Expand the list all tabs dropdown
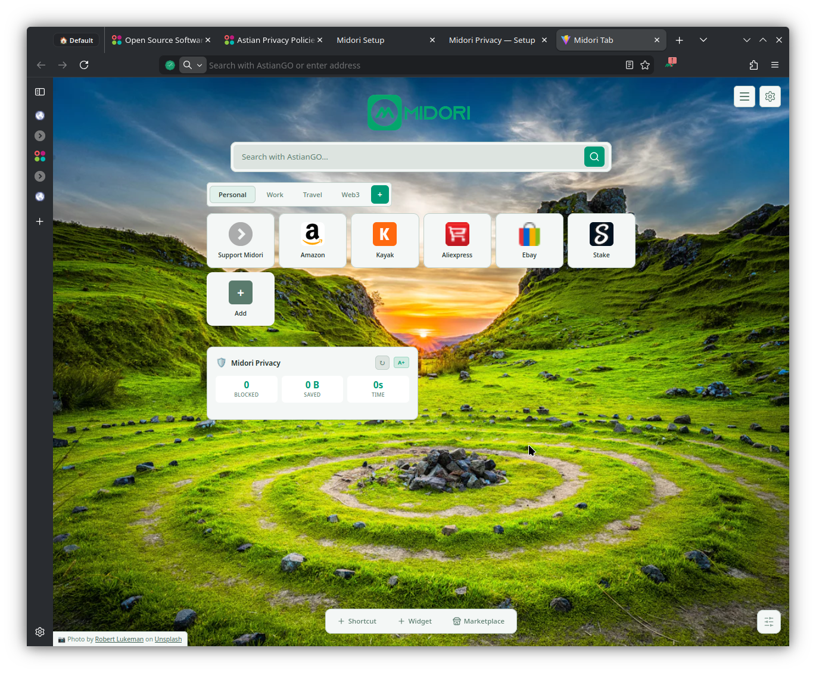 (703, 40)
